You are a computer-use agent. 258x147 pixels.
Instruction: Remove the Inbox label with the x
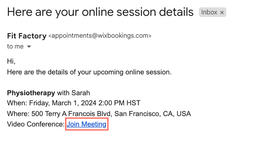222,12
